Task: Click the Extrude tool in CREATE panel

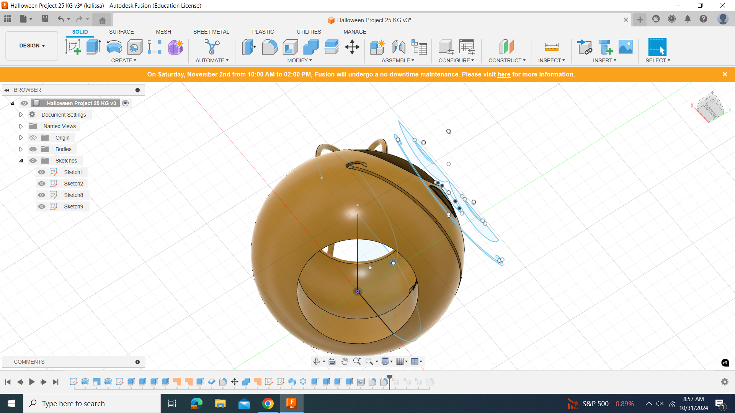Action: pos(93,46)
